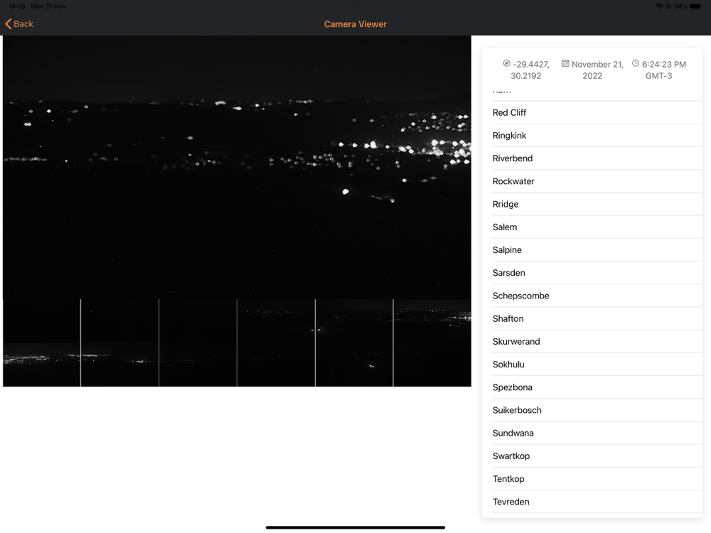Select the Rridge list row
The height and width of the screenshot is (533, 711).
click(x=597, y=204)
